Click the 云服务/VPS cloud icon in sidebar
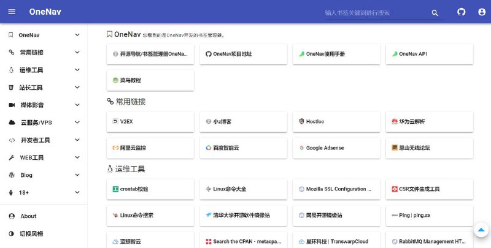 click(x=12, y=122)
